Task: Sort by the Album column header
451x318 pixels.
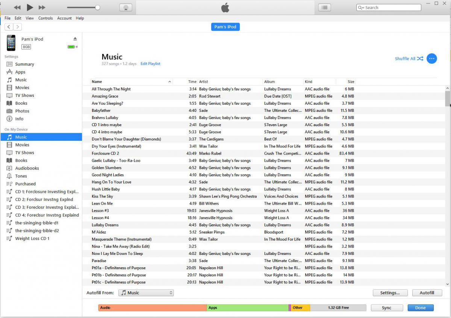Action: click(283, 81)
